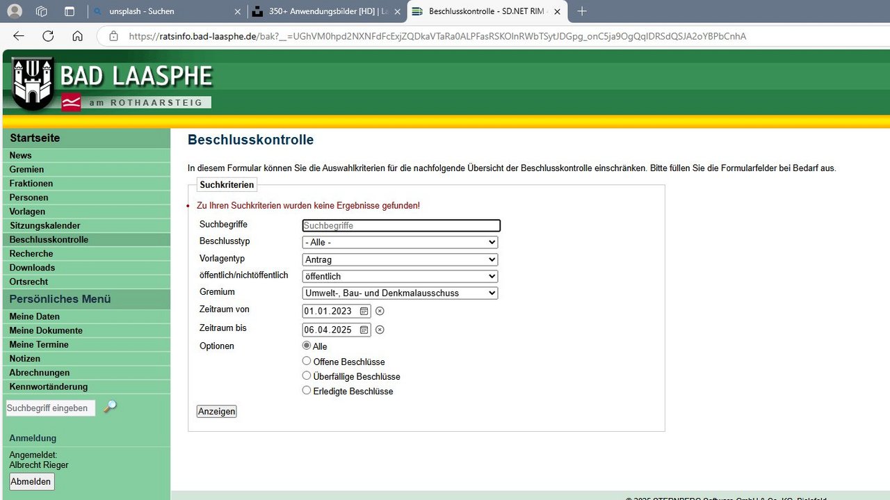The image size is (890, 500).
Task: Click into the Suchbegriffe input field
Action: (x=400, y=225)
